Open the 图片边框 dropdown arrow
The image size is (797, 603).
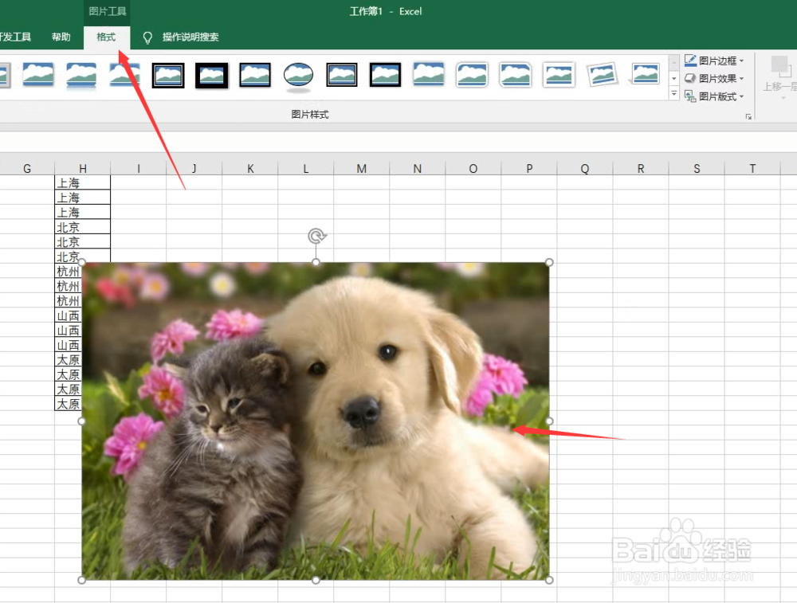pos(741,61)
